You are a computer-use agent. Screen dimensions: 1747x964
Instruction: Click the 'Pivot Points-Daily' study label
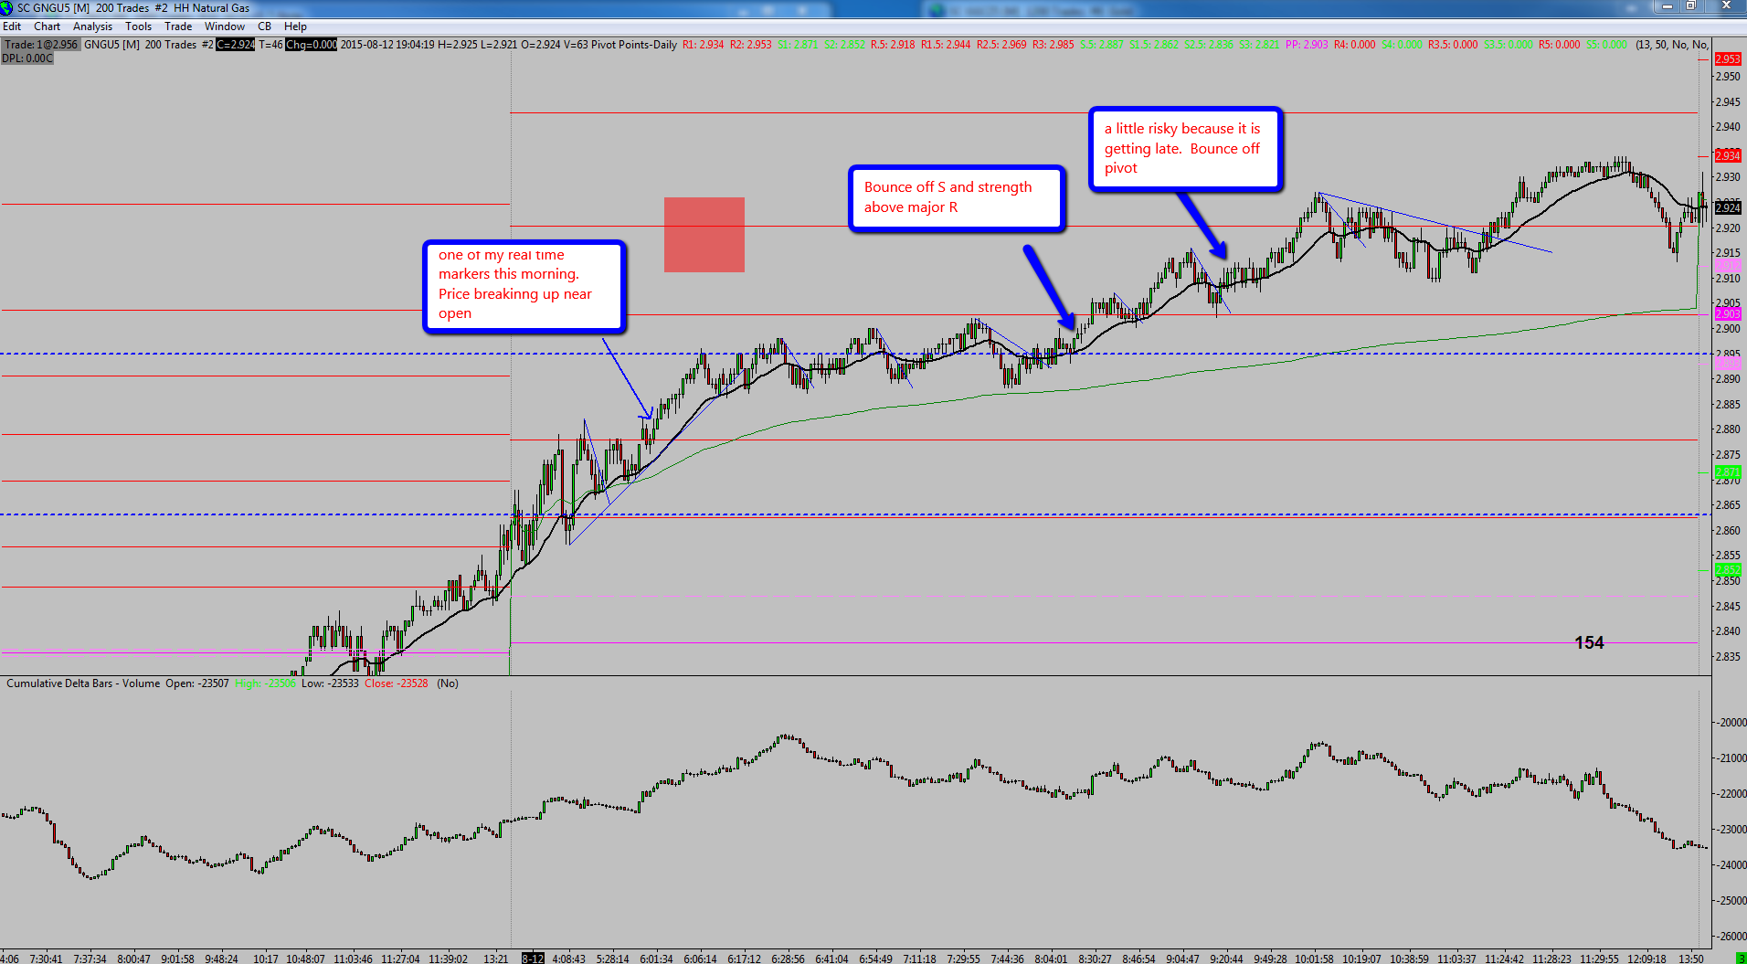(634, 45)
